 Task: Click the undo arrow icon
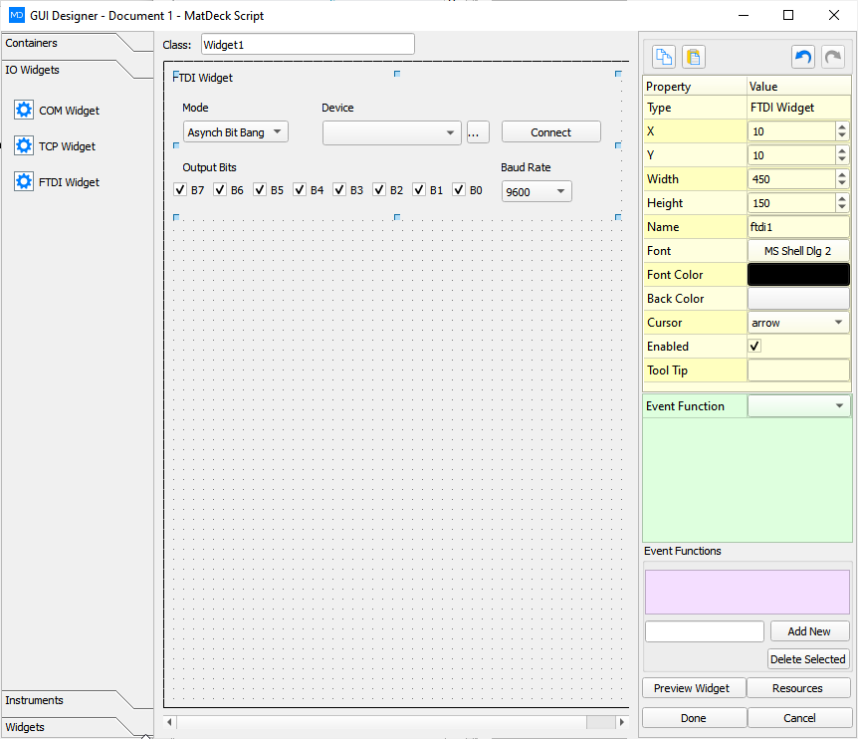point(802,57)
